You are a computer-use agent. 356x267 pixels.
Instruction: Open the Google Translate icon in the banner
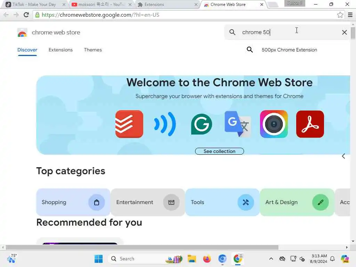pos(237,124)
